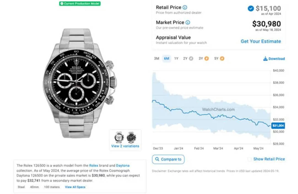Enable the Show Retail Price checkbox
The image size is (298, 194).
point(250,159)
